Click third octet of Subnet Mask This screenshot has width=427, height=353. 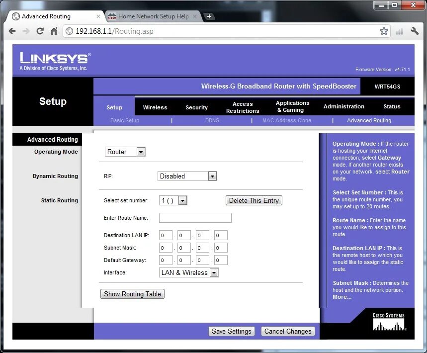202,248
